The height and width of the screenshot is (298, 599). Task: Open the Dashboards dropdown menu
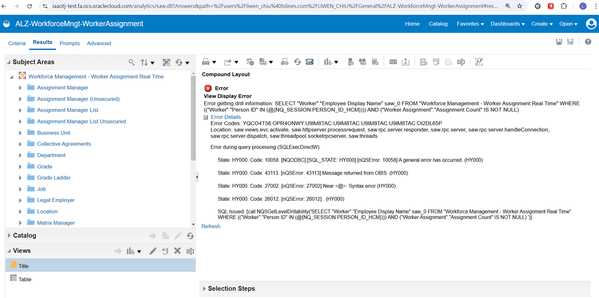click(507, 24)
